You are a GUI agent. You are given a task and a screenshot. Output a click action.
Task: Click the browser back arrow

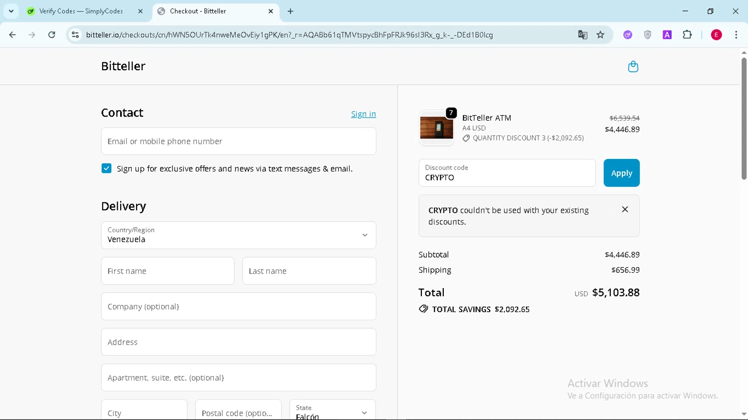12,35
